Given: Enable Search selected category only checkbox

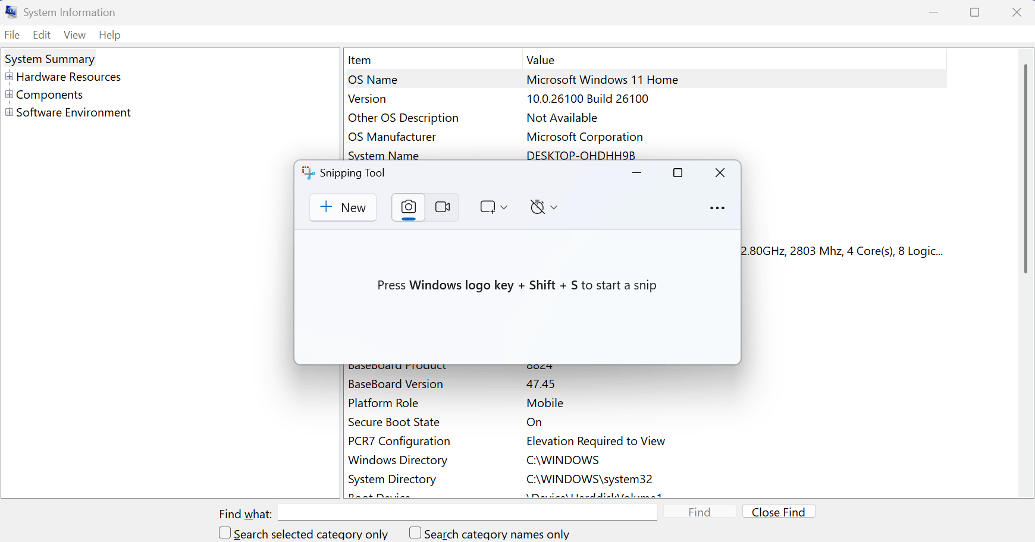Looking at the screenshot, I should 225,533.
